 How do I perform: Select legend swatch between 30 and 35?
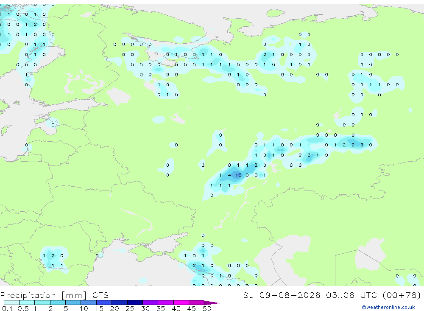(151, 303)
